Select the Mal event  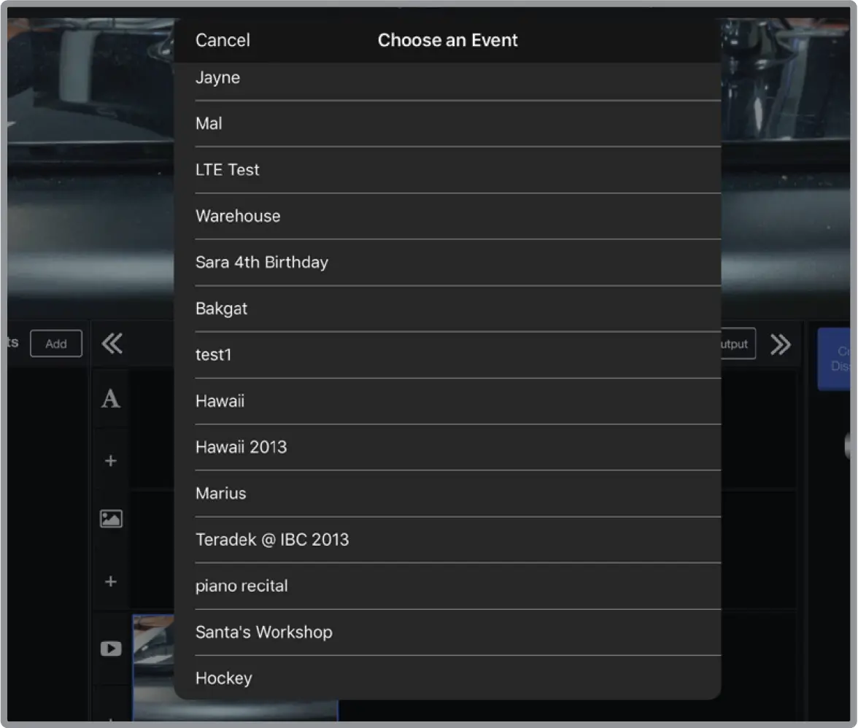click(447, 123)
